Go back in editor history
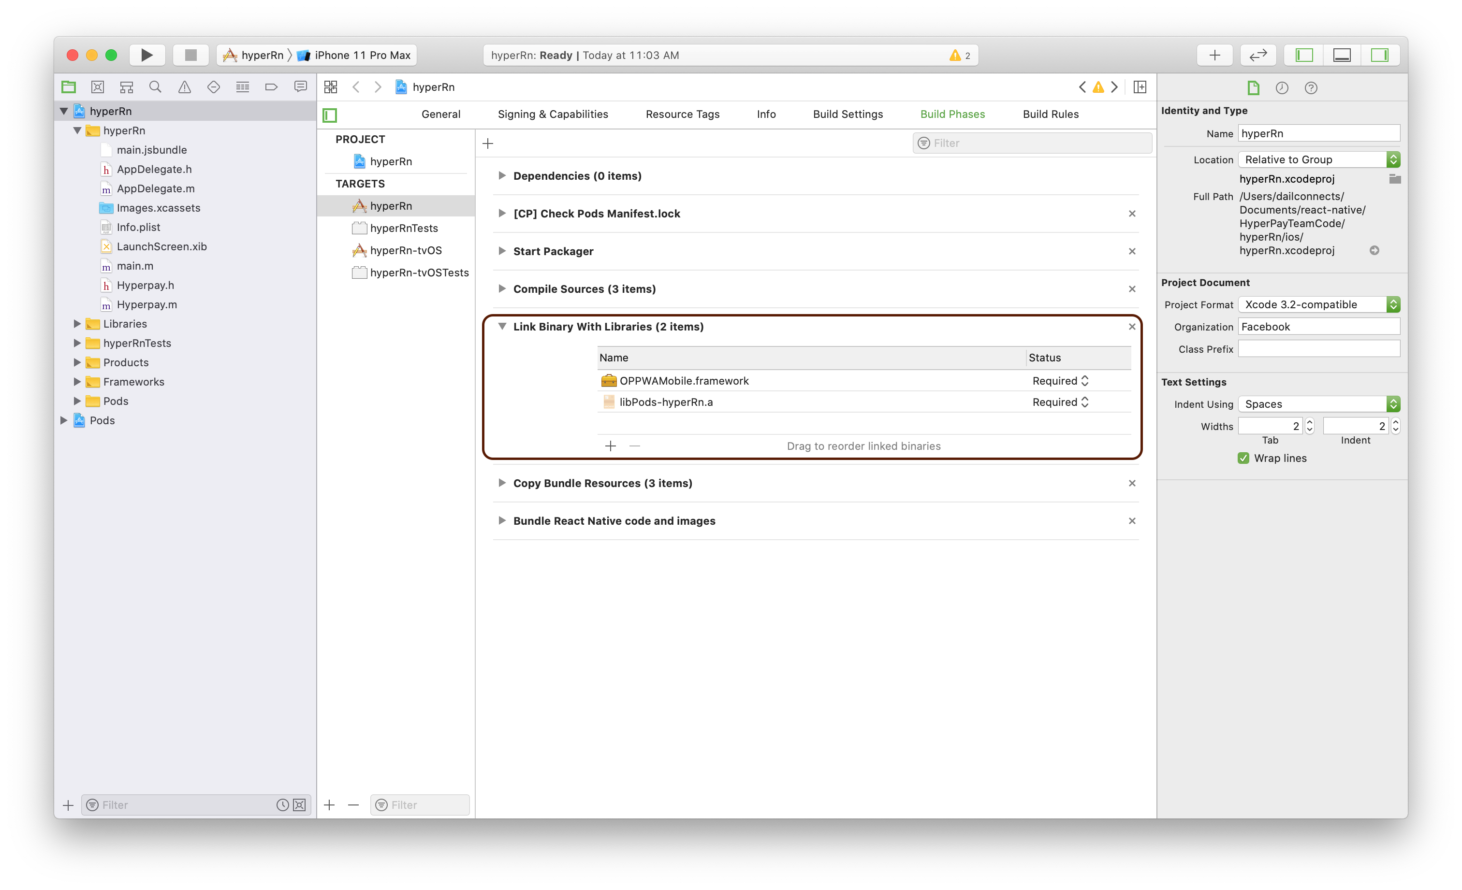 pyautogui.click(x=356, y=87)
